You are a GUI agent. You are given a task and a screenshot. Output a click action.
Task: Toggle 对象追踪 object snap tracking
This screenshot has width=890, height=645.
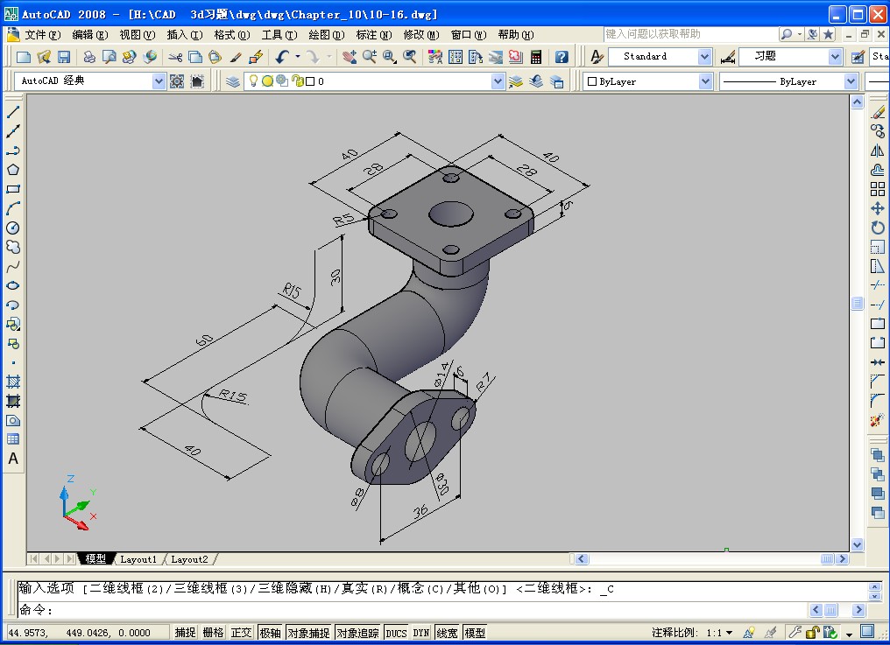point(357,633)
